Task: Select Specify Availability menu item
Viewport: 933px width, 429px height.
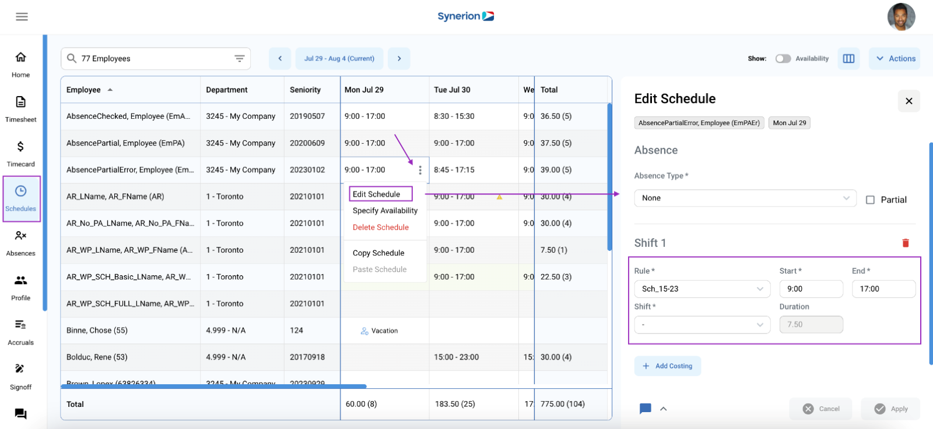Action: pos(385,211)
